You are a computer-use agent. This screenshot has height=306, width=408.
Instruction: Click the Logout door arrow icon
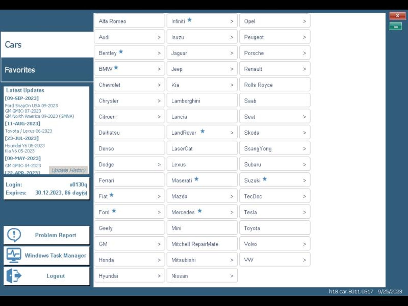(14, 276)
